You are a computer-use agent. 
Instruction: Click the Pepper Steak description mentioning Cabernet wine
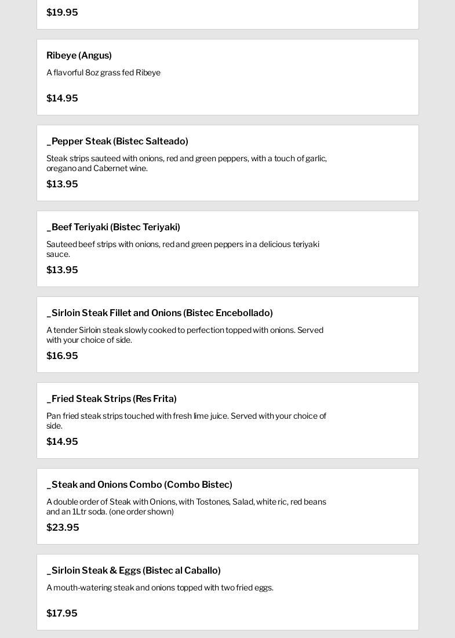tap(186, 164)
